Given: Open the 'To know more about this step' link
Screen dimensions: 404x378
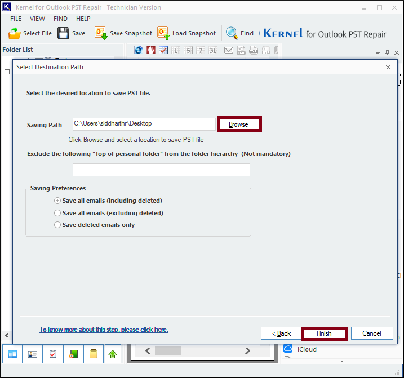Looking at the screenshot, I should [104, 330].
